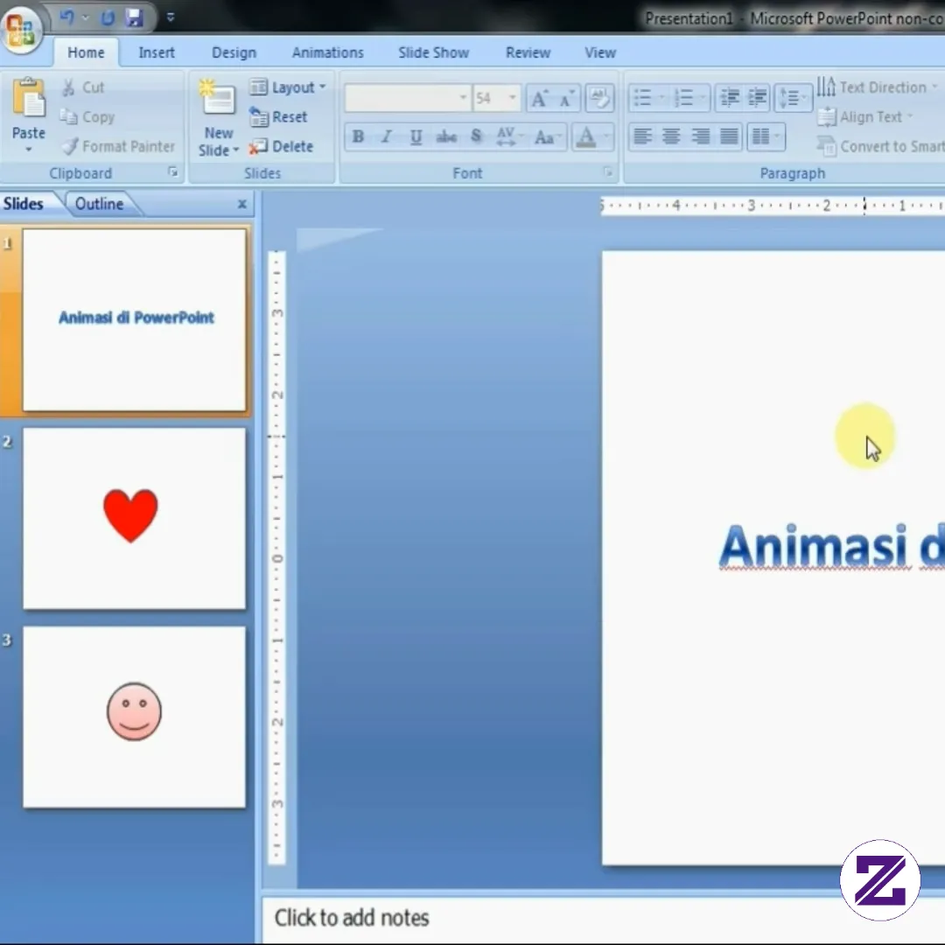945x945 pixels.
Task: Delete the selected slide
Action: click(x=281, y=146)
